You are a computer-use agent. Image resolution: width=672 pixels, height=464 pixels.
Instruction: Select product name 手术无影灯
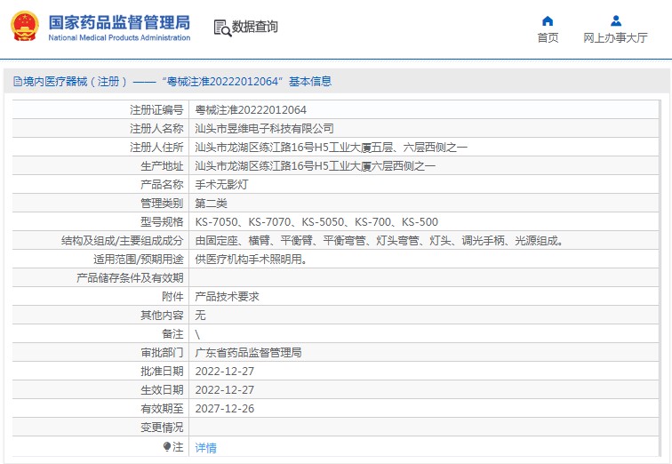pyautogui.click(x=221, y=185)
